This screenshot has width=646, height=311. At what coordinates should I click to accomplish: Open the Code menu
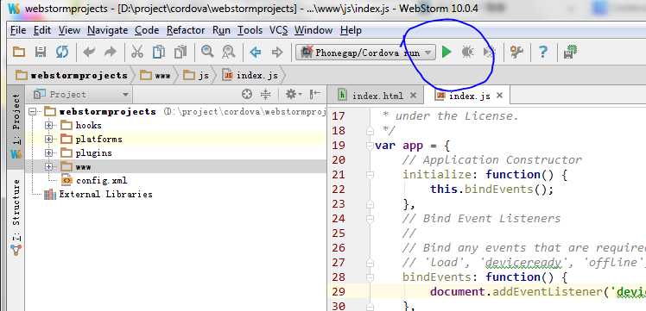pos(147,30)
